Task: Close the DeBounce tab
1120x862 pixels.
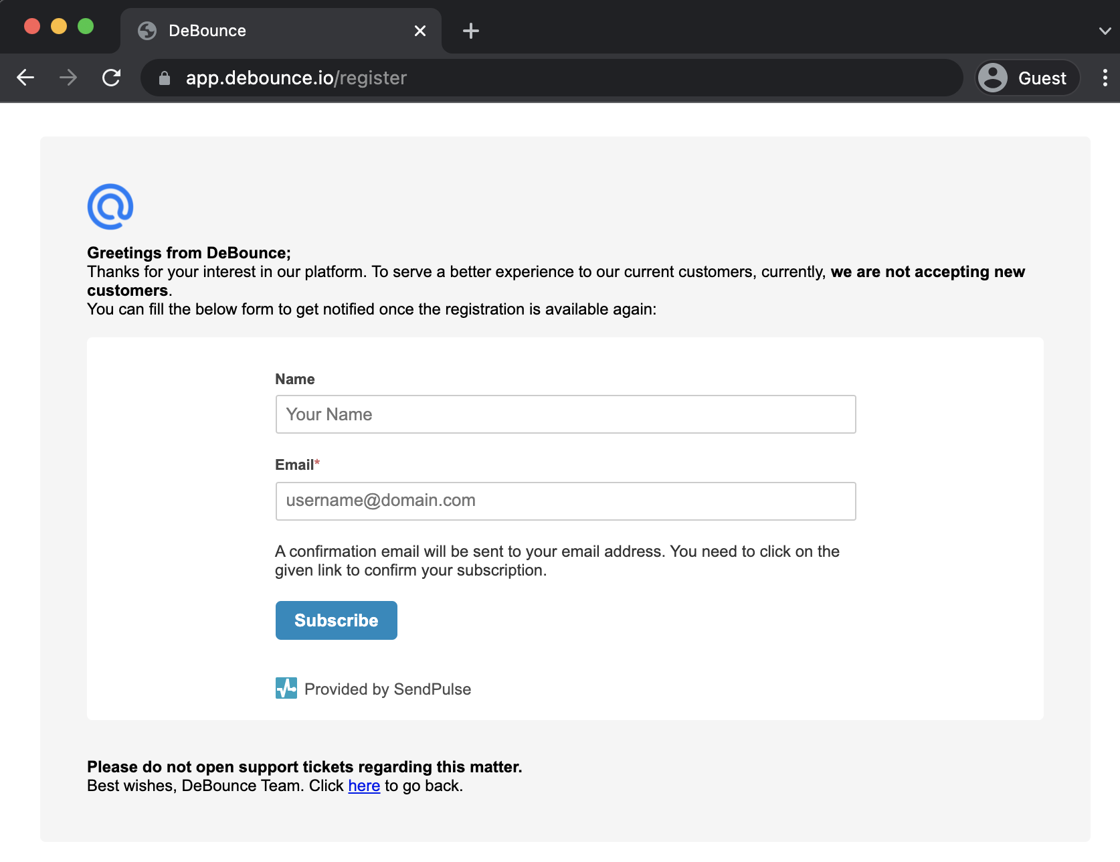Action: tap(420, 31)
